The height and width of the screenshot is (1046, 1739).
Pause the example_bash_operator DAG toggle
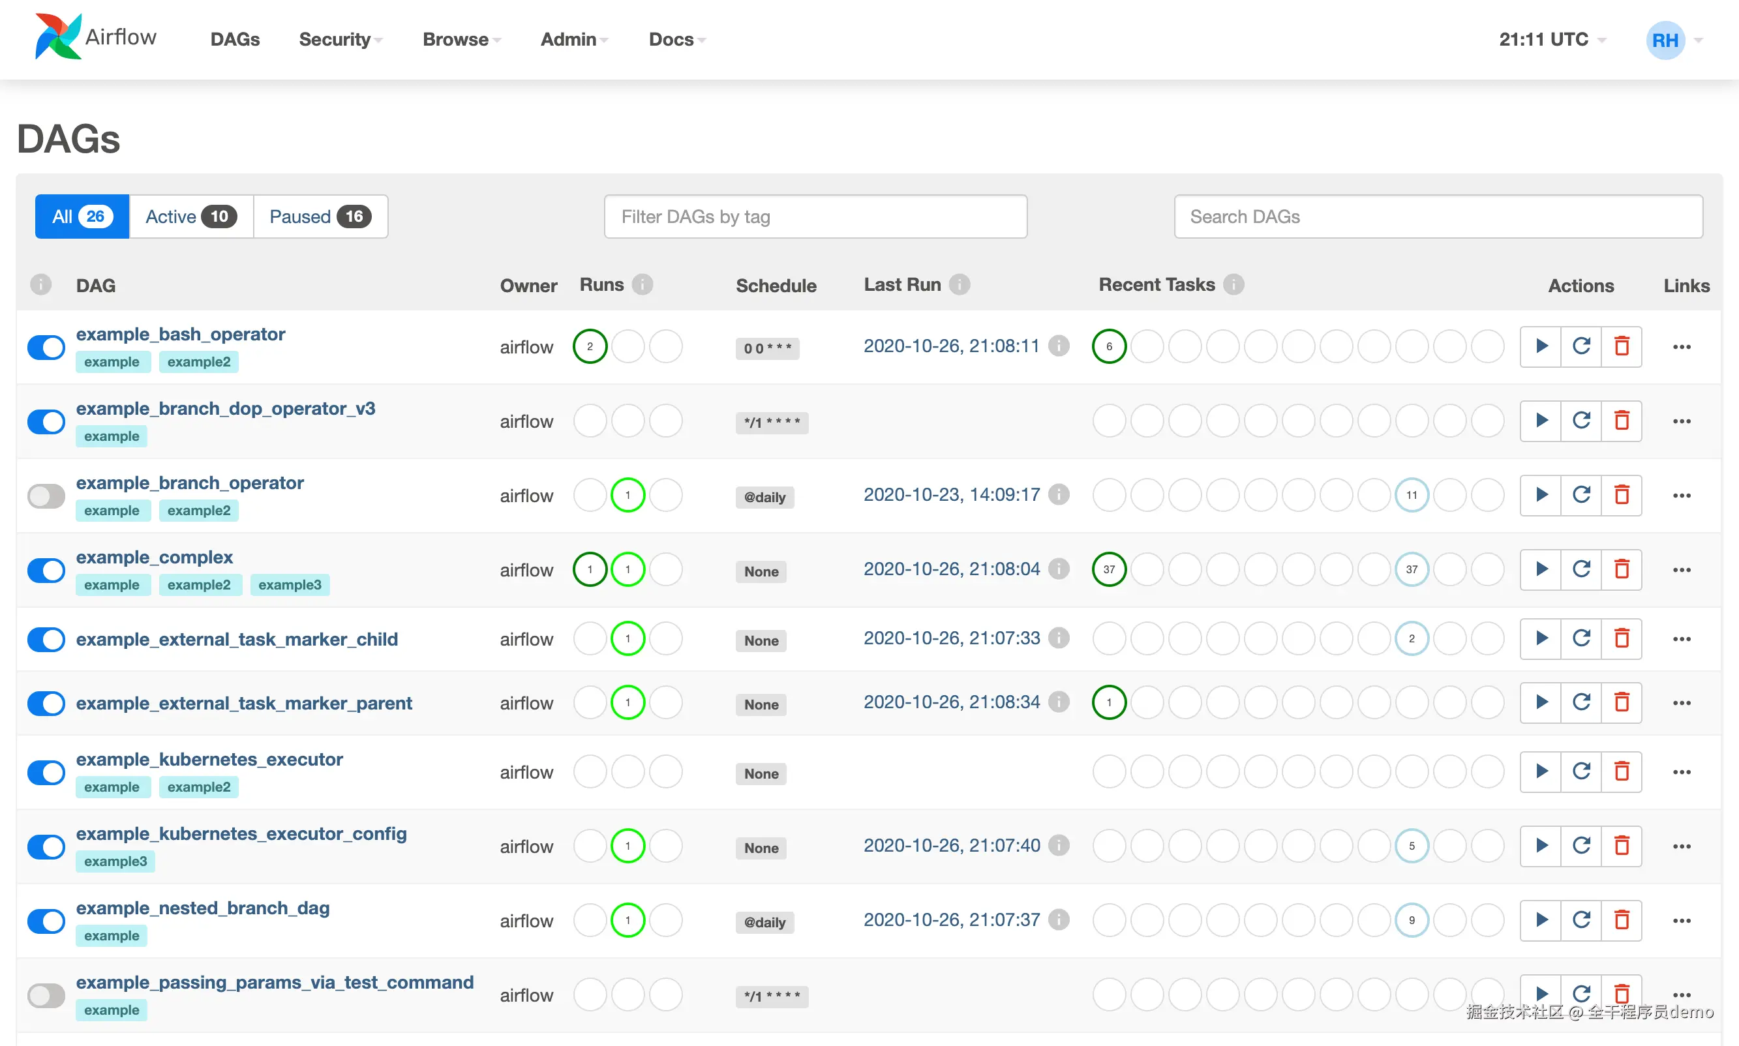click(x=46, y=347)
